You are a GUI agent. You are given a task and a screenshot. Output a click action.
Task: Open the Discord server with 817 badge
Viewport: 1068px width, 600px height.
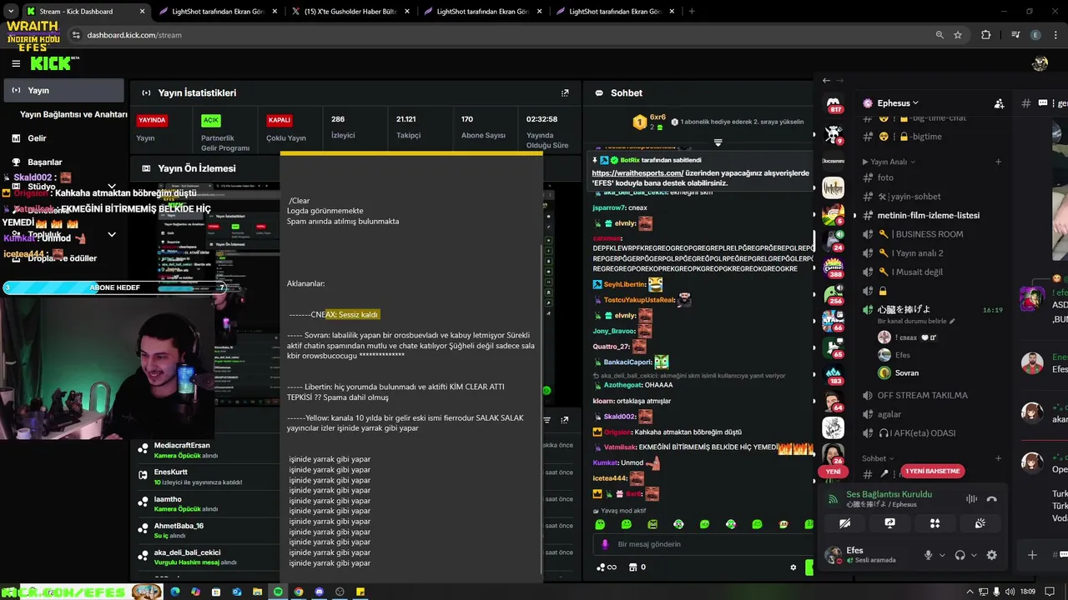[833, 105]
